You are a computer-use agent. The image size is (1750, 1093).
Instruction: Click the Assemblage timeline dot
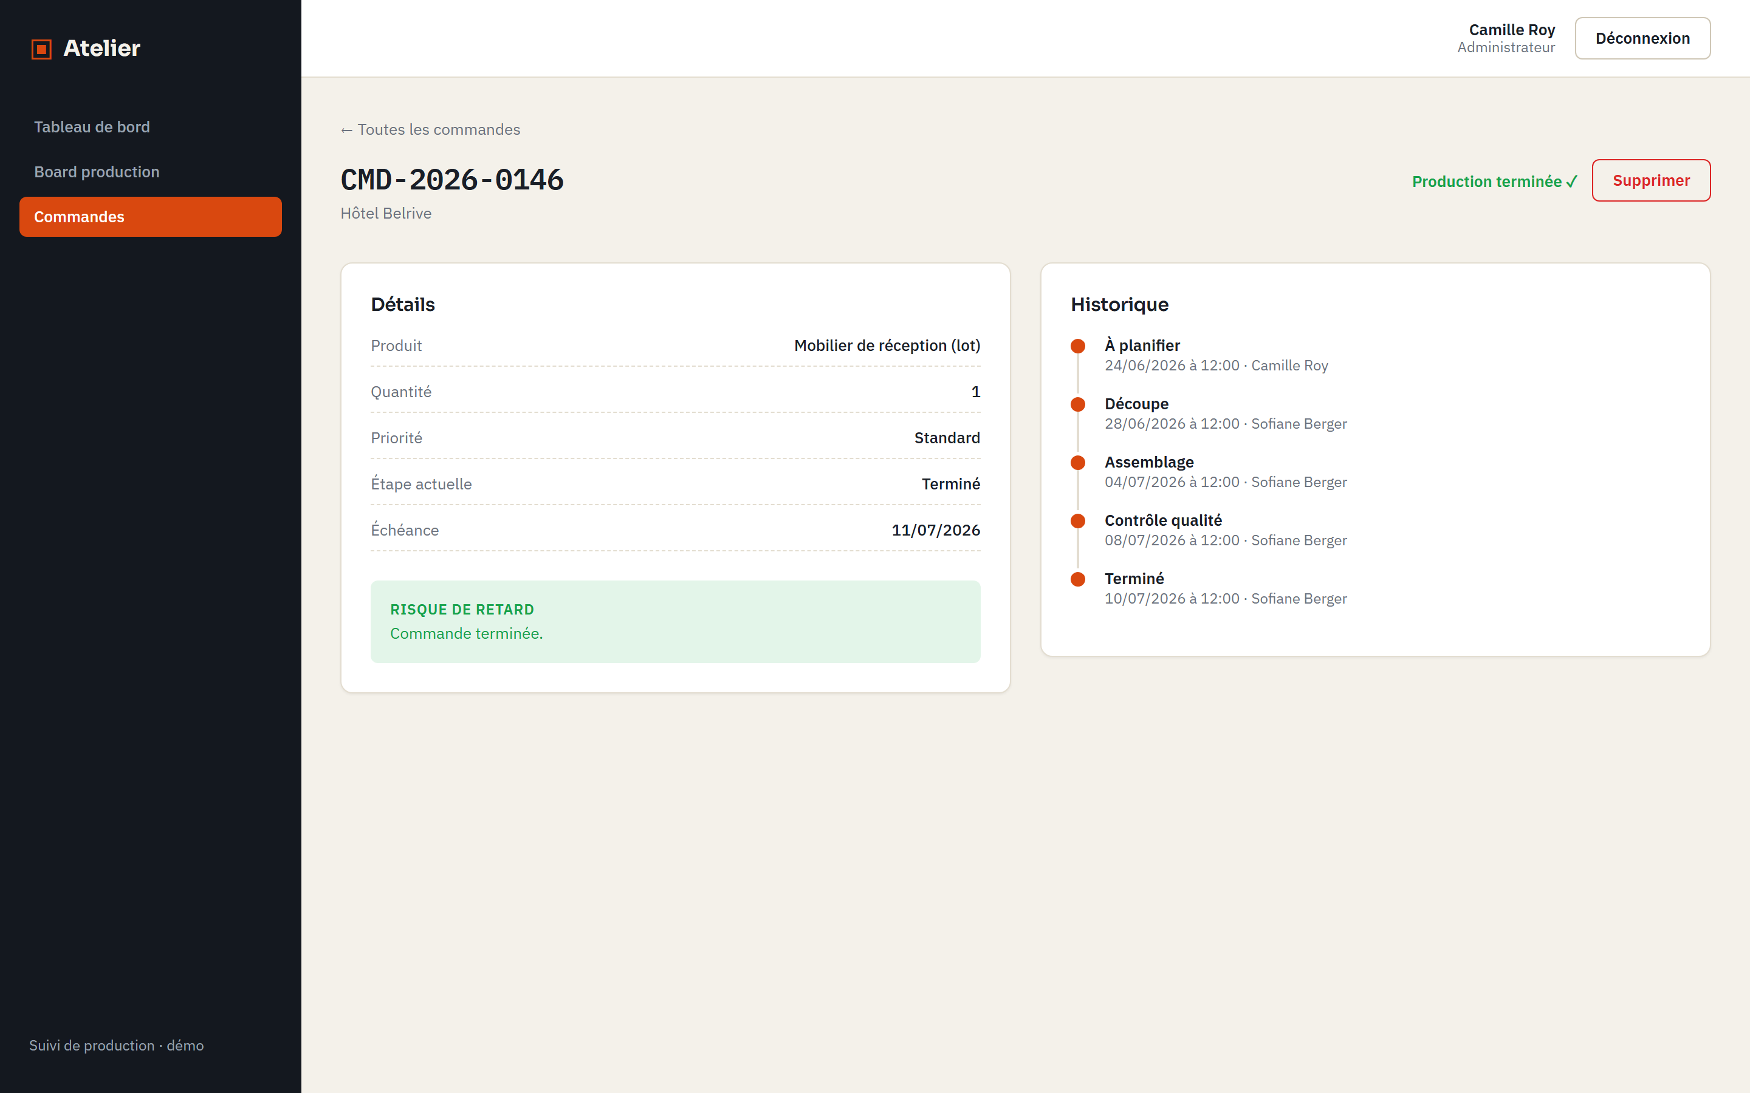coord(1077,463)
